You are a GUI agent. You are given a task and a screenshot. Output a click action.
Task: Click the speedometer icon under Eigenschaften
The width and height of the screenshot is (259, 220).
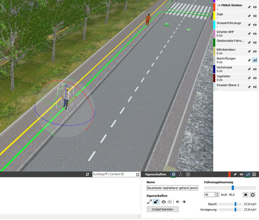coord(163,202)
